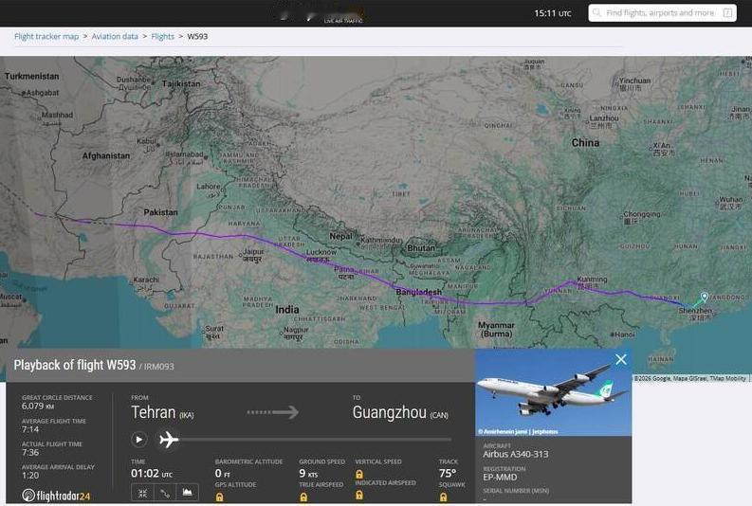Image resolution: width=752 pixels, height=506 pixels.
Task: Close the flight playback panel
Action: coord(621,359)
